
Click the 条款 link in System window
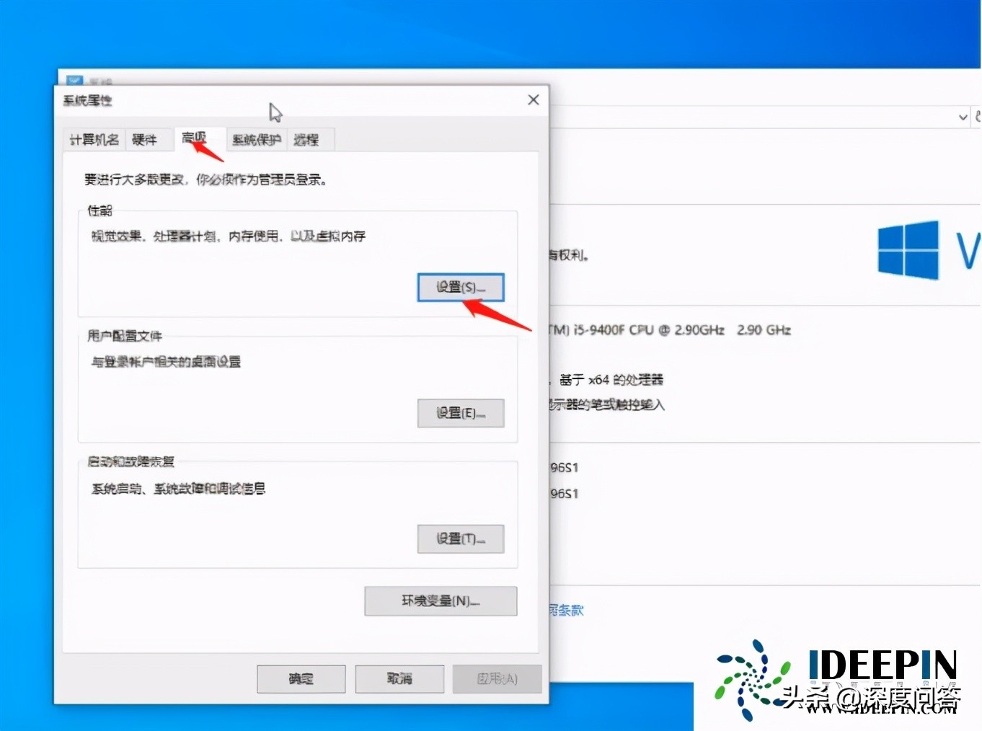tap(567, 611)
